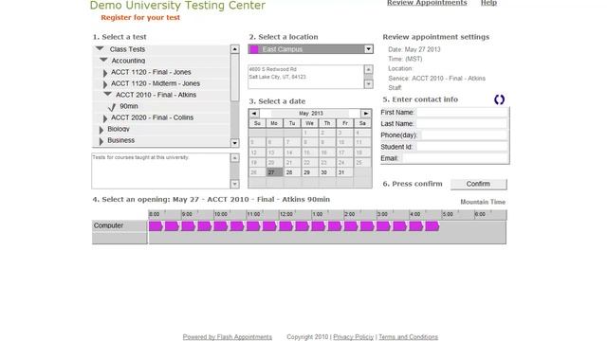Collapse ACCT 2010 - Final - Atkins
Viewport: 607px width, 341px height.
(x=107, y=94)
